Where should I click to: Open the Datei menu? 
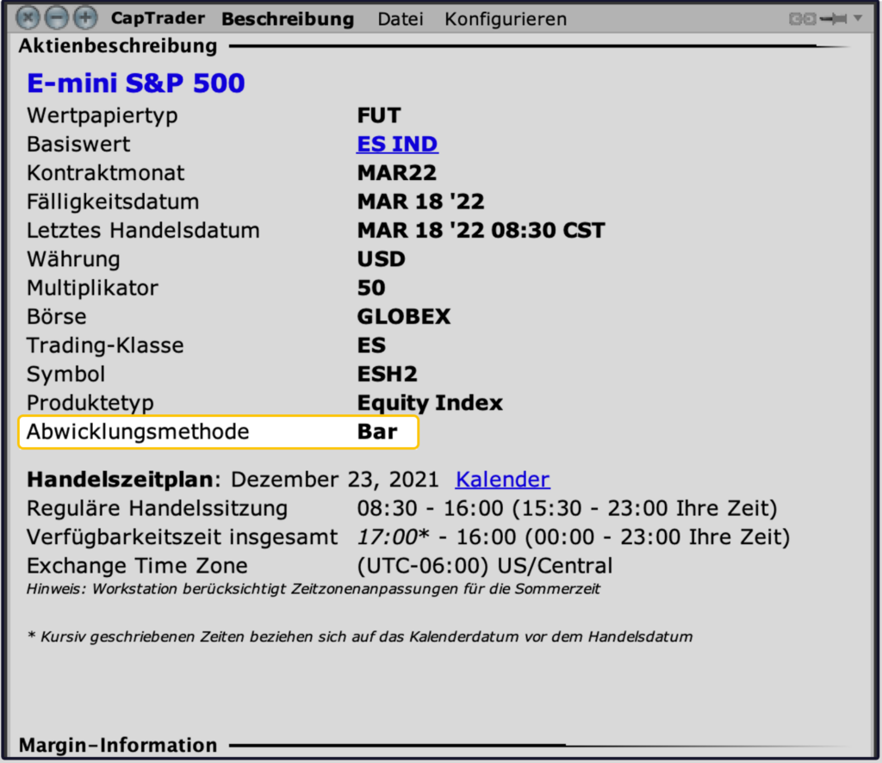click(x=400, y=19)
